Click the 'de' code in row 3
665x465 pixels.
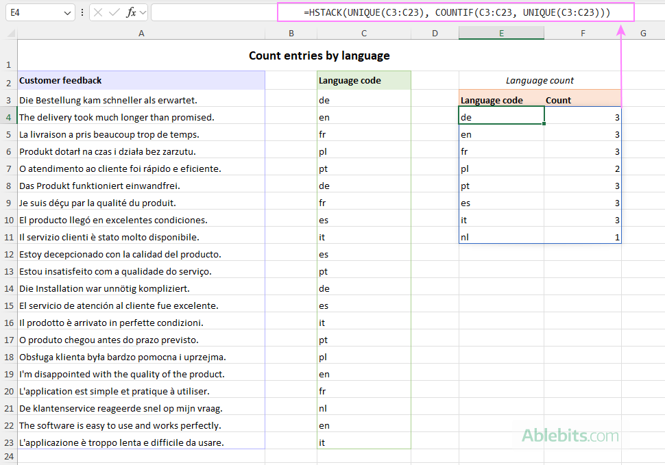tap(324, 101)
